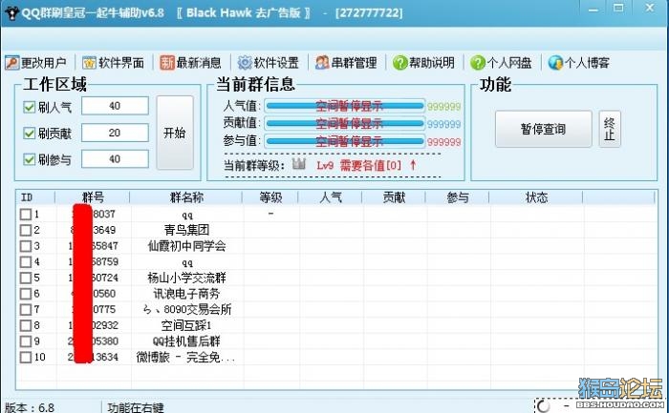This screenshot has width=669, height=413.
Task: Sort by the 等级 column header
Action: point(270,197)
